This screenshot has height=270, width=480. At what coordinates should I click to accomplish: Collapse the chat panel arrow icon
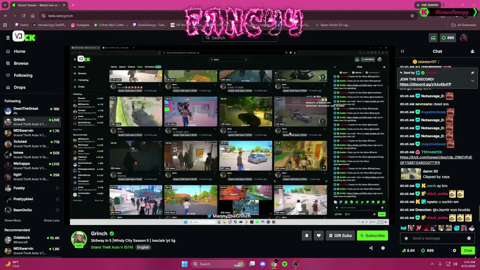click(x=402, y=51)
